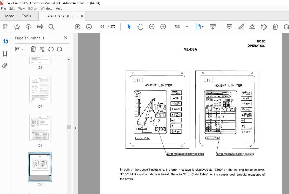This screenshot has height=194, width=289.
Task: Click the thumbnails panel scrollbar handle
Action: click(69, 127)
